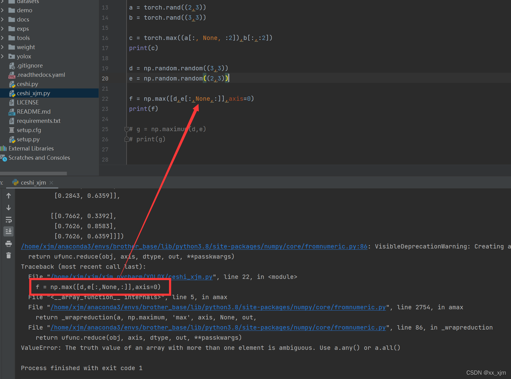Click the External Libraries icon
Image resolution: width=511 pixels, height=379 pixels.
pos(3,149)
